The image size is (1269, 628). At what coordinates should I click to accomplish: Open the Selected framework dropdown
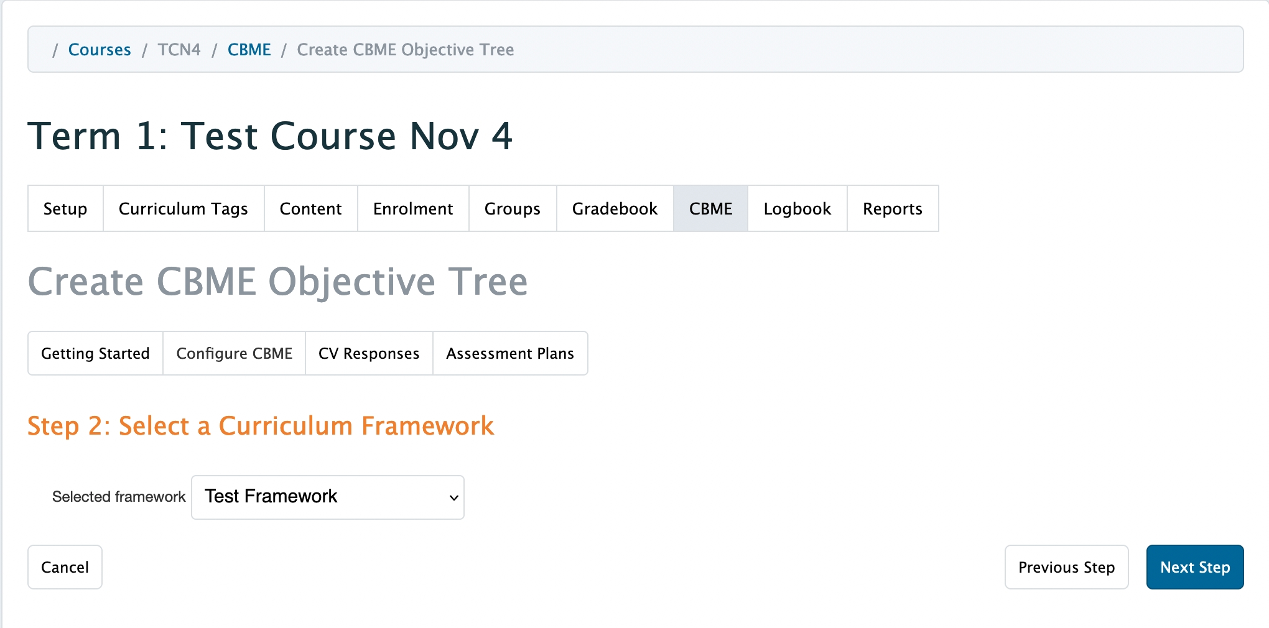coord(328,497)
